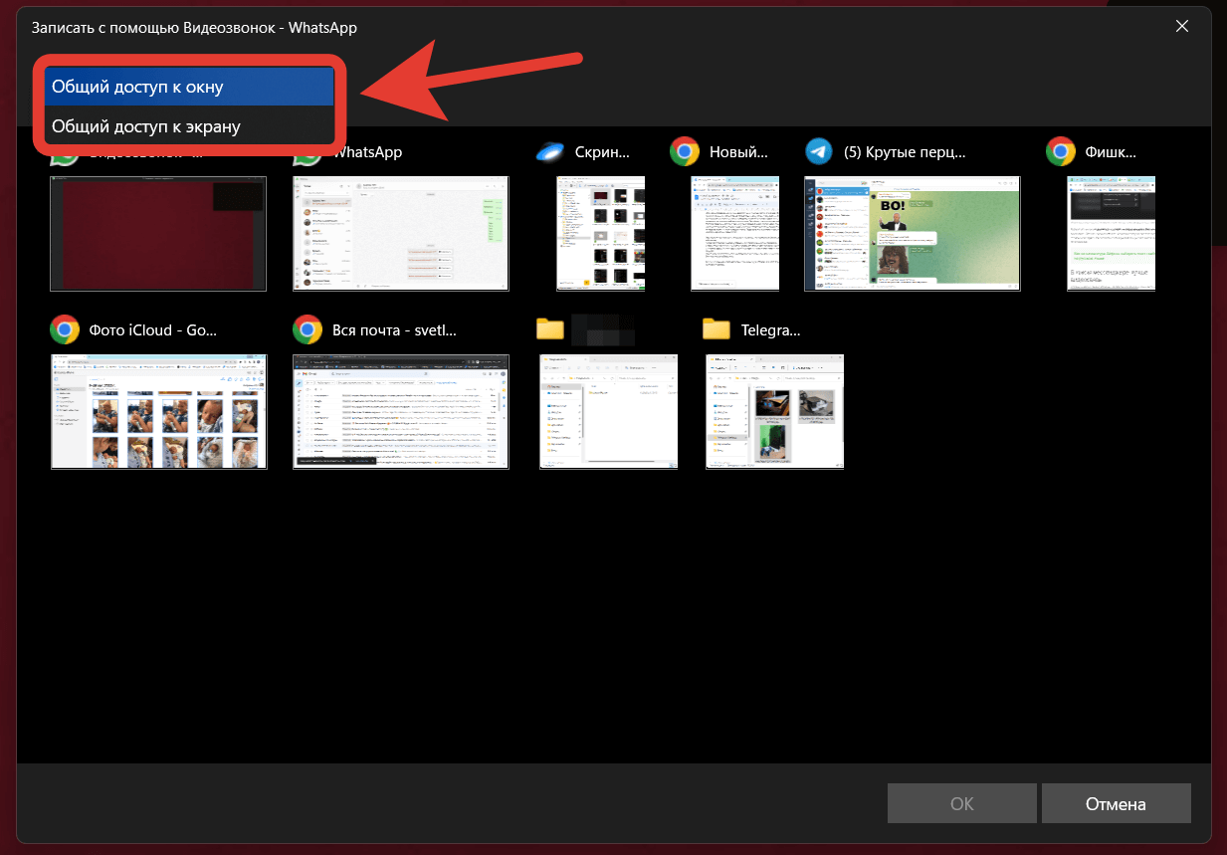Select the WhatsApp chat list window thumbnail

click(x=400, y=234)
